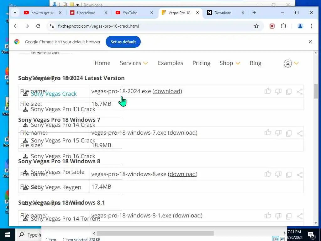Copy icon in vegas-pro-18-windows-7.exe row

289,133
